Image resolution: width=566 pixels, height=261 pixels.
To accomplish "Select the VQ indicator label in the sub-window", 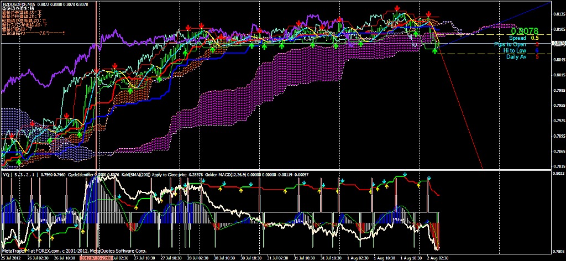I will tap(7, 174).
